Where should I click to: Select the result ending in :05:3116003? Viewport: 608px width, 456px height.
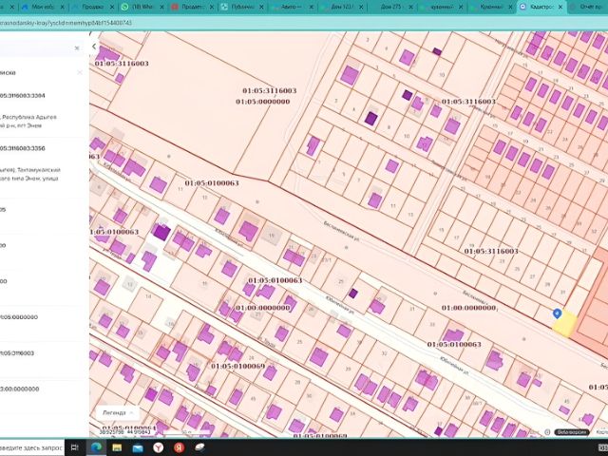tap(17, 352)
